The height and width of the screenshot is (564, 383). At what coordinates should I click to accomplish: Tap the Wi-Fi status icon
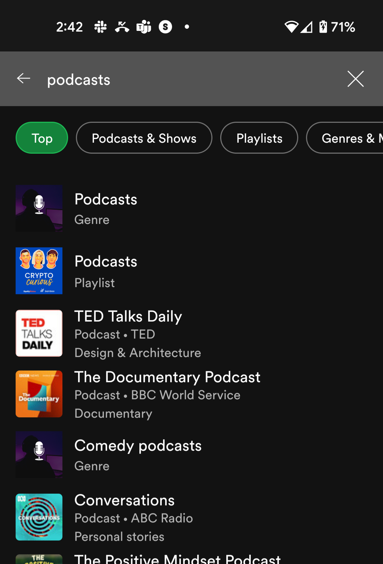coord(291,27)
